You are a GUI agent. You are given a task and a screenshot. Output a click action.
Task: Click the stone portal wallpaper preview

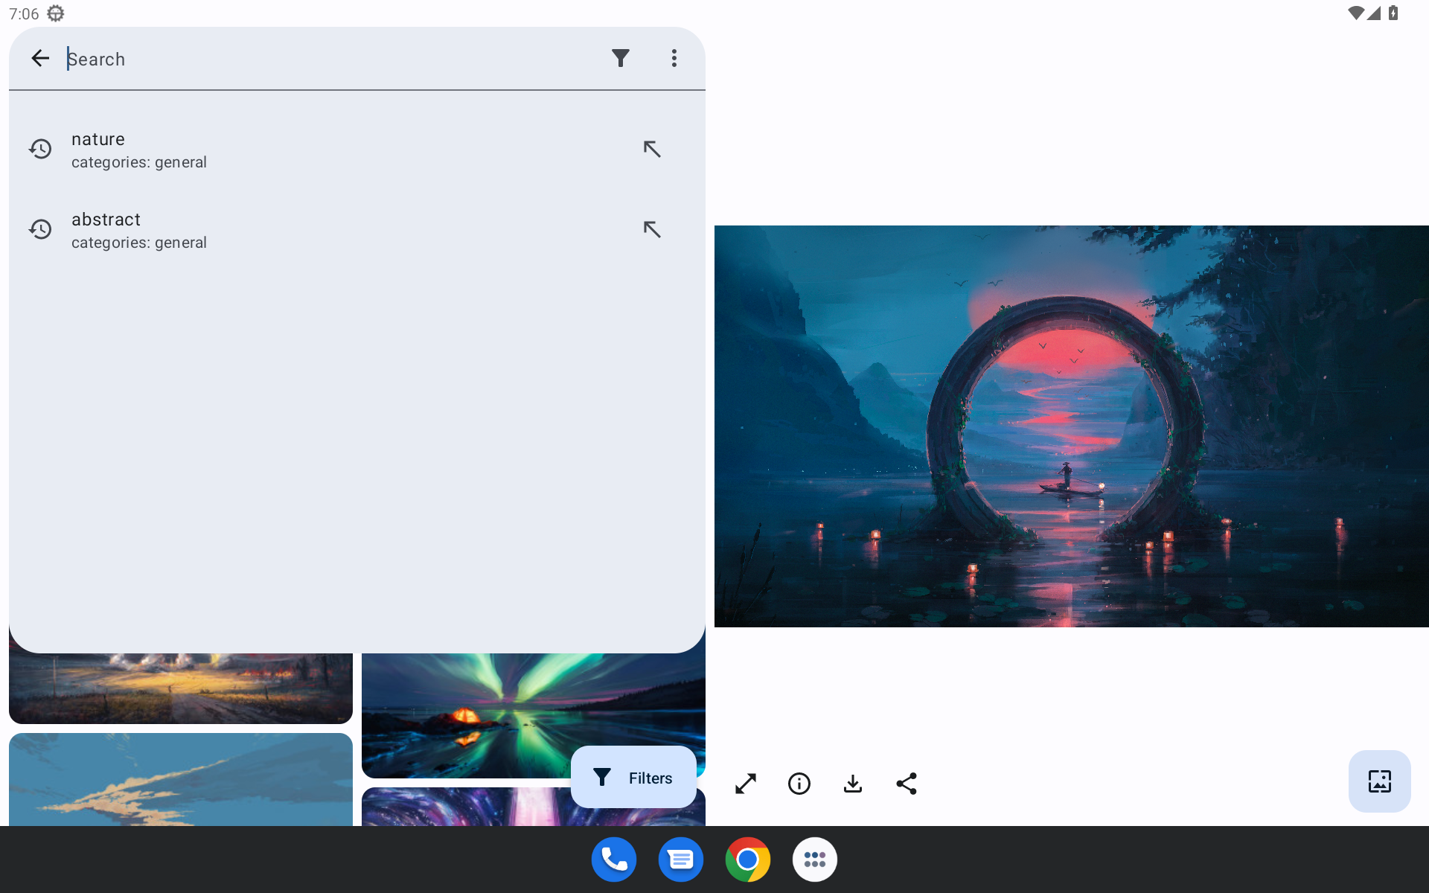pyautogui.click(x=1071, y=426)
